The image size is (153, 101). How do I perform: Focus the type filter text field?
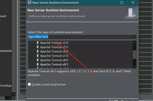(82, 37)
